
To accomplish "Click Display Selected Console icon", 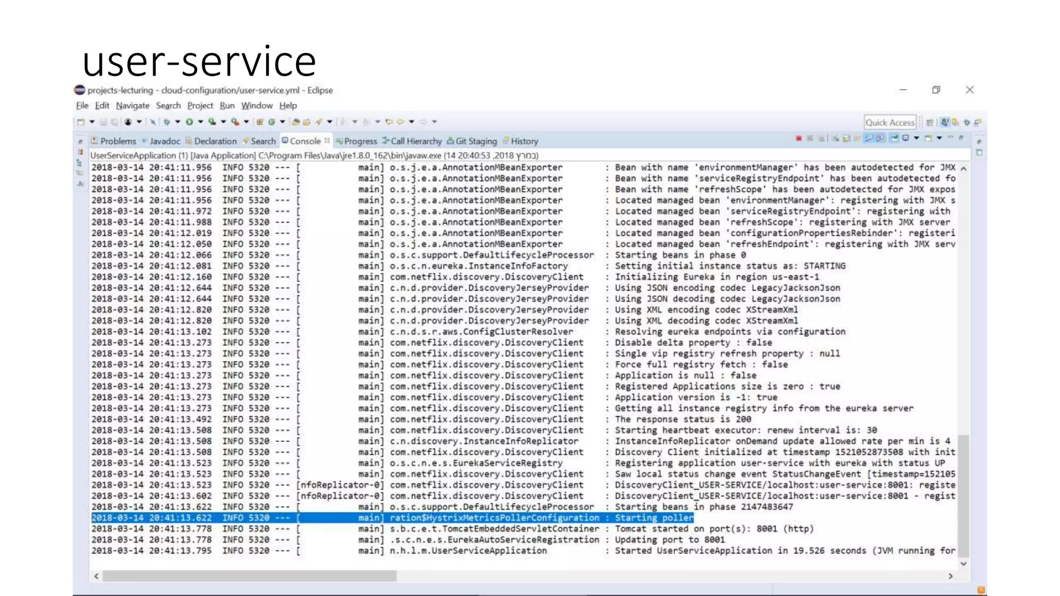I will [x=906, y=138].
